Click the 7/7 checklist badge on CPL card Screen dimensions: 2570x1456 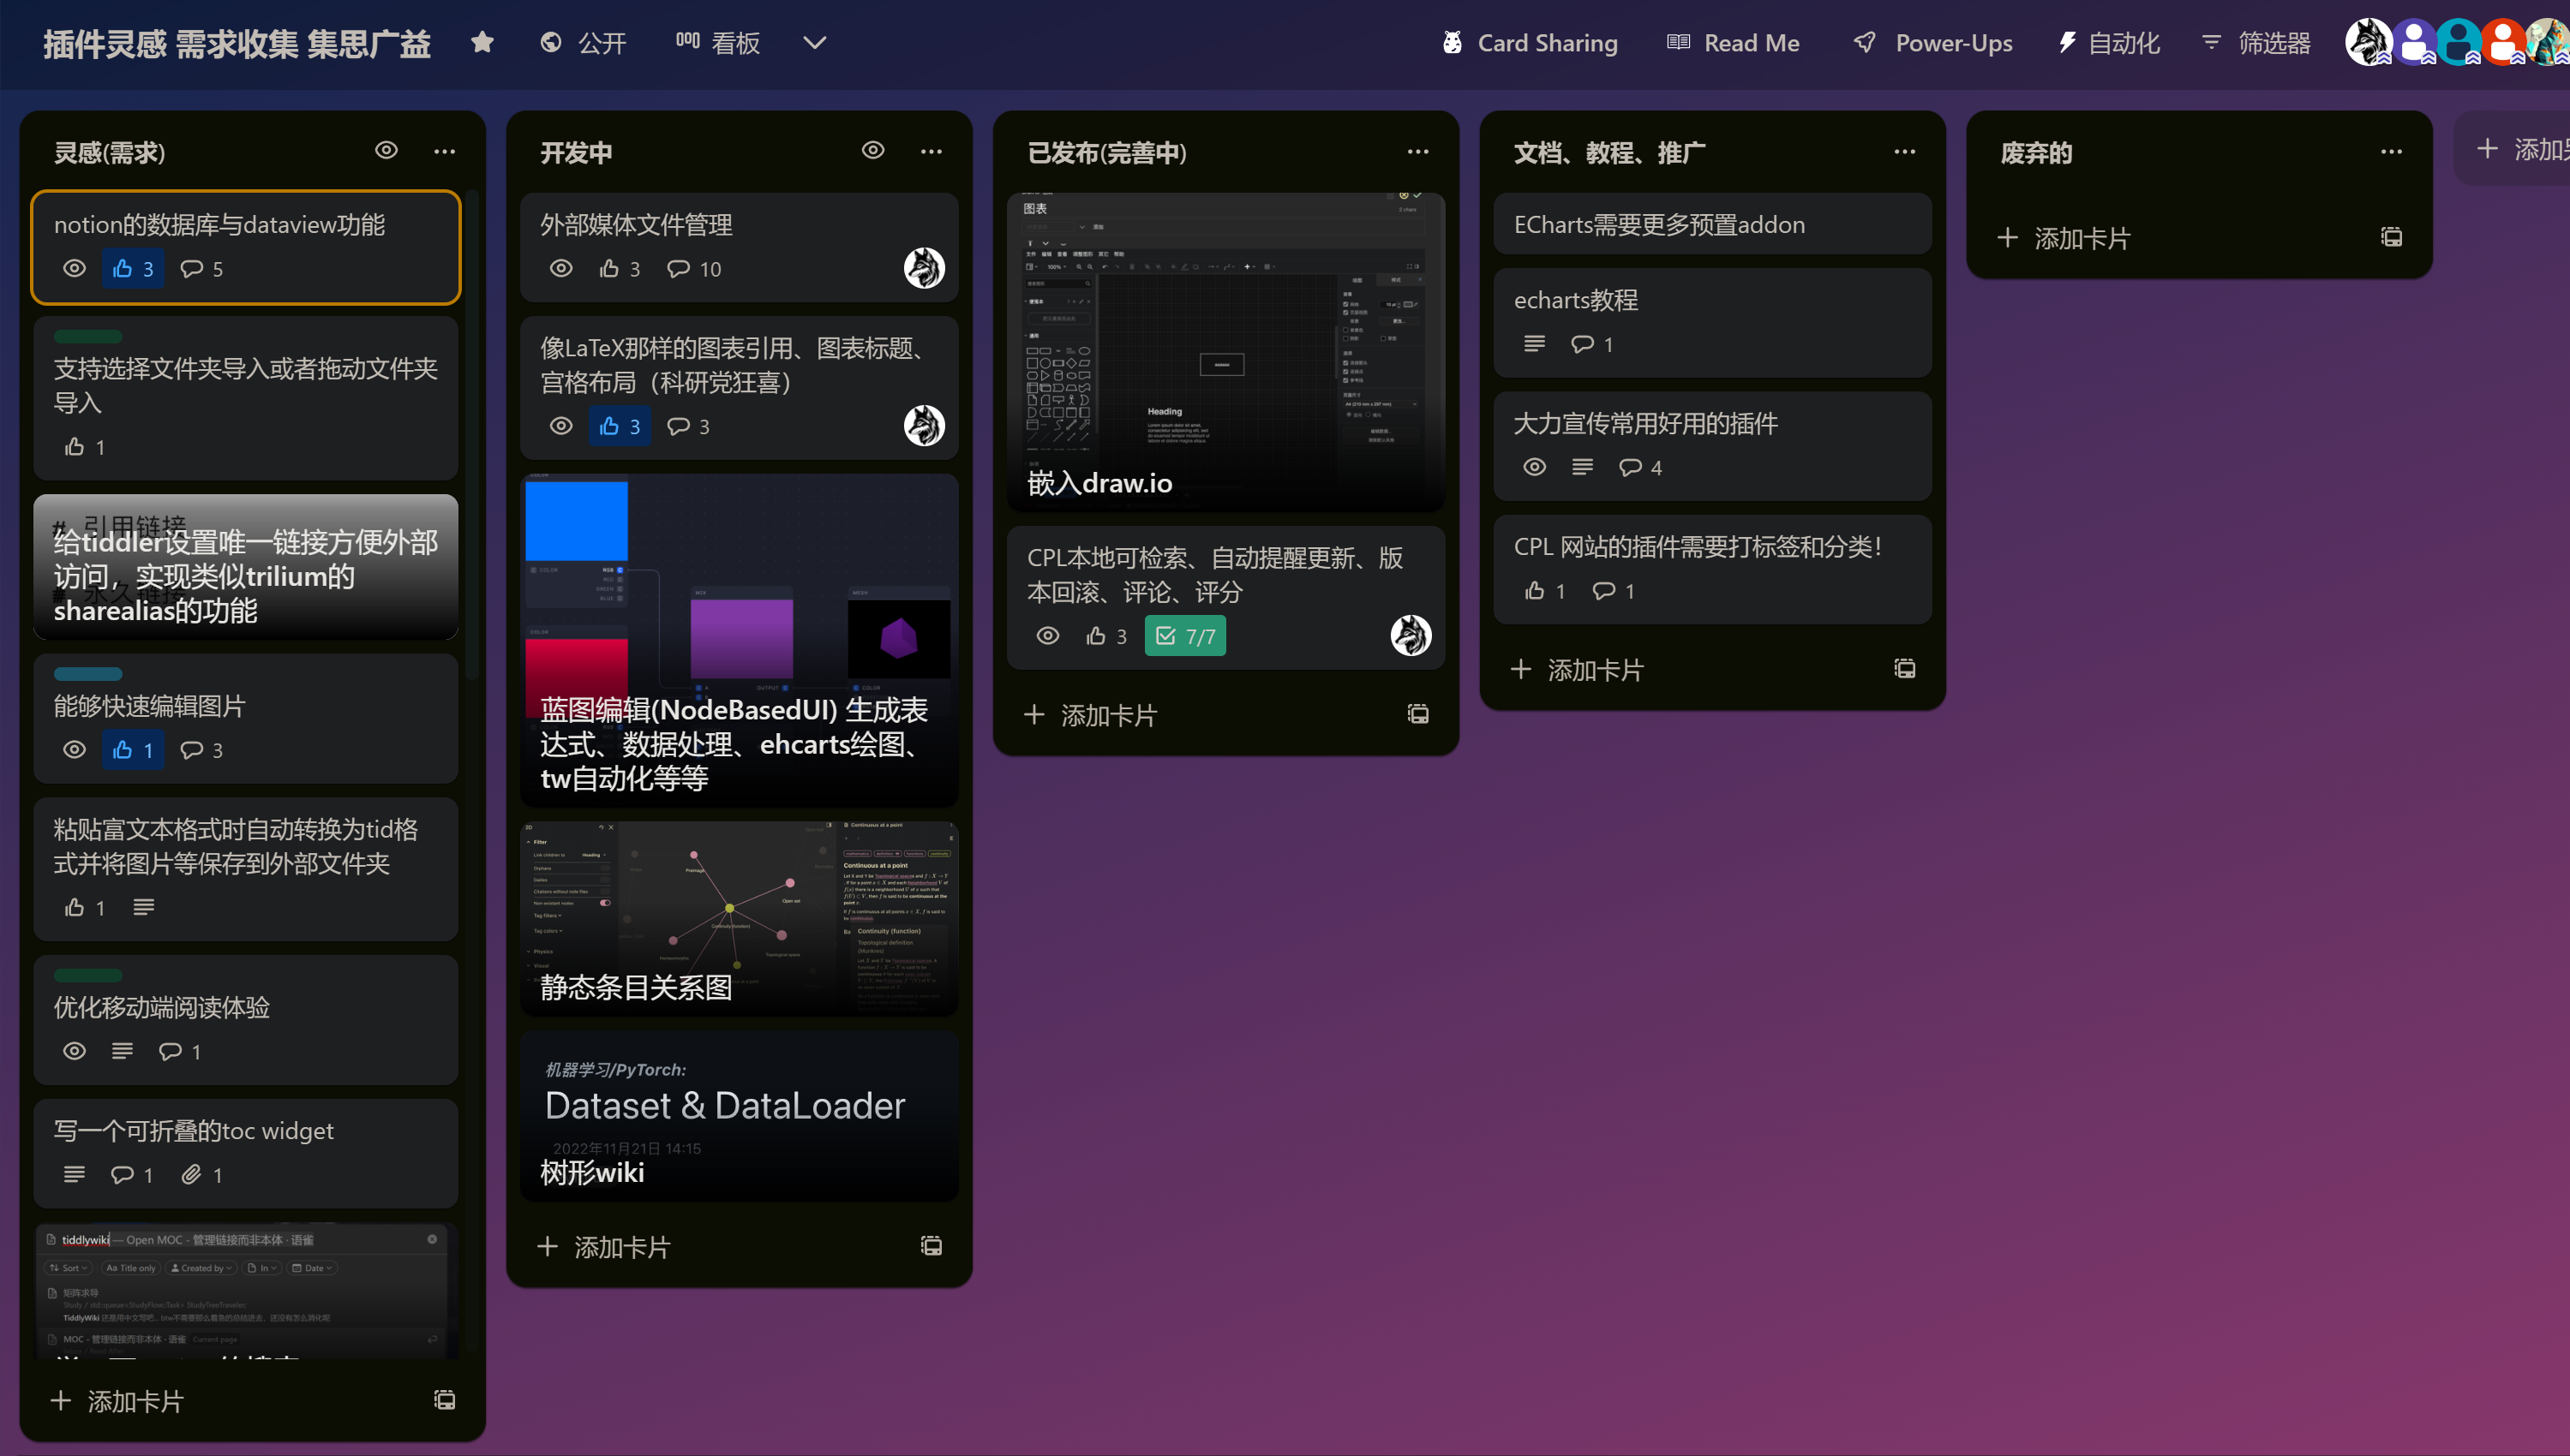[x=1184, y=636]
